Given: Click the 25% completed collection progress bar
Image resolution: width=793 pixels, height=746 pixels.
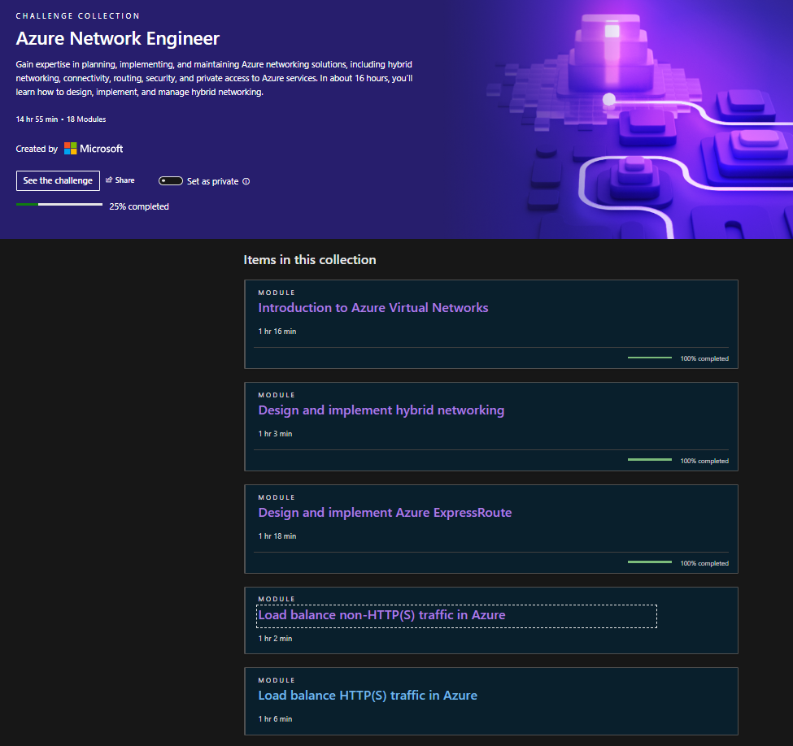Looking at the screenshot, I should pyautogui.click(x=59, y=205).
